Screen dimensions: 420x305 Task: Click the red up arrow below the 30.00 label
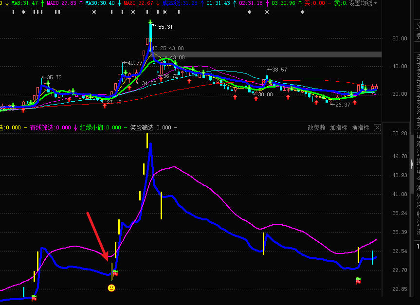pyautogui.click(x=256, y=99)
